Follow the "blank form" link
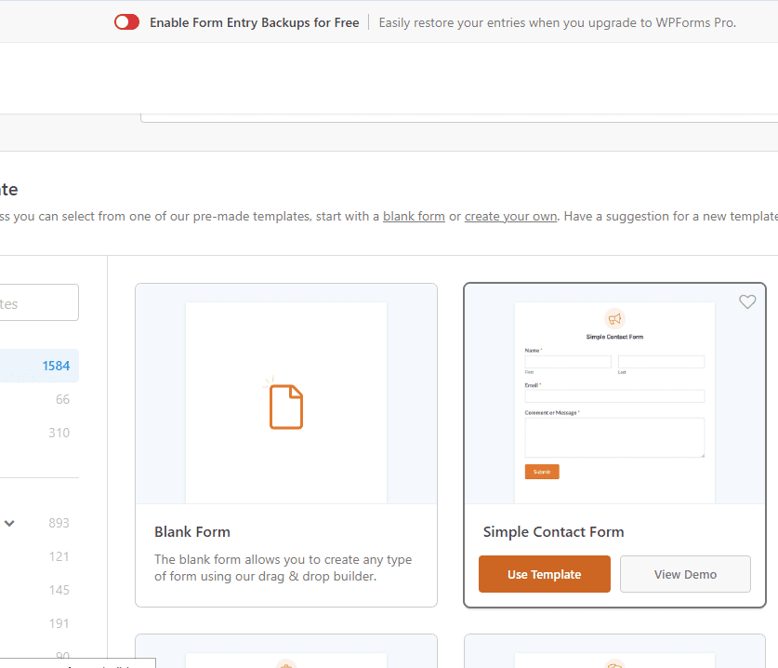Screen dimensions: 778x668 point(414,216)
